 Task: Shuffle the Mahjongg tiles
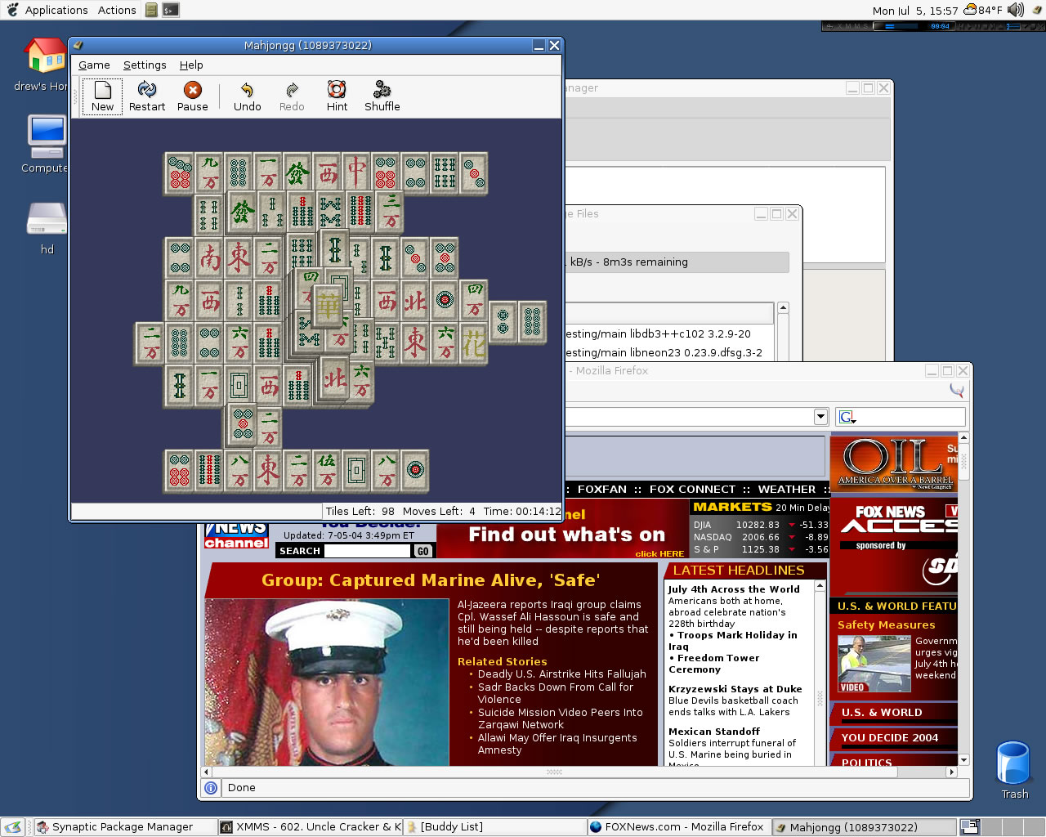click(x=382, y=96)
